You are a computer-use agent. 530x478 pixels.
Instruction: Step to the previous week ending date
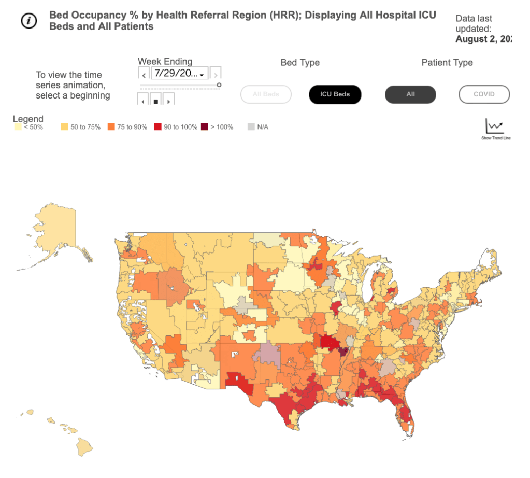(144, 74)
